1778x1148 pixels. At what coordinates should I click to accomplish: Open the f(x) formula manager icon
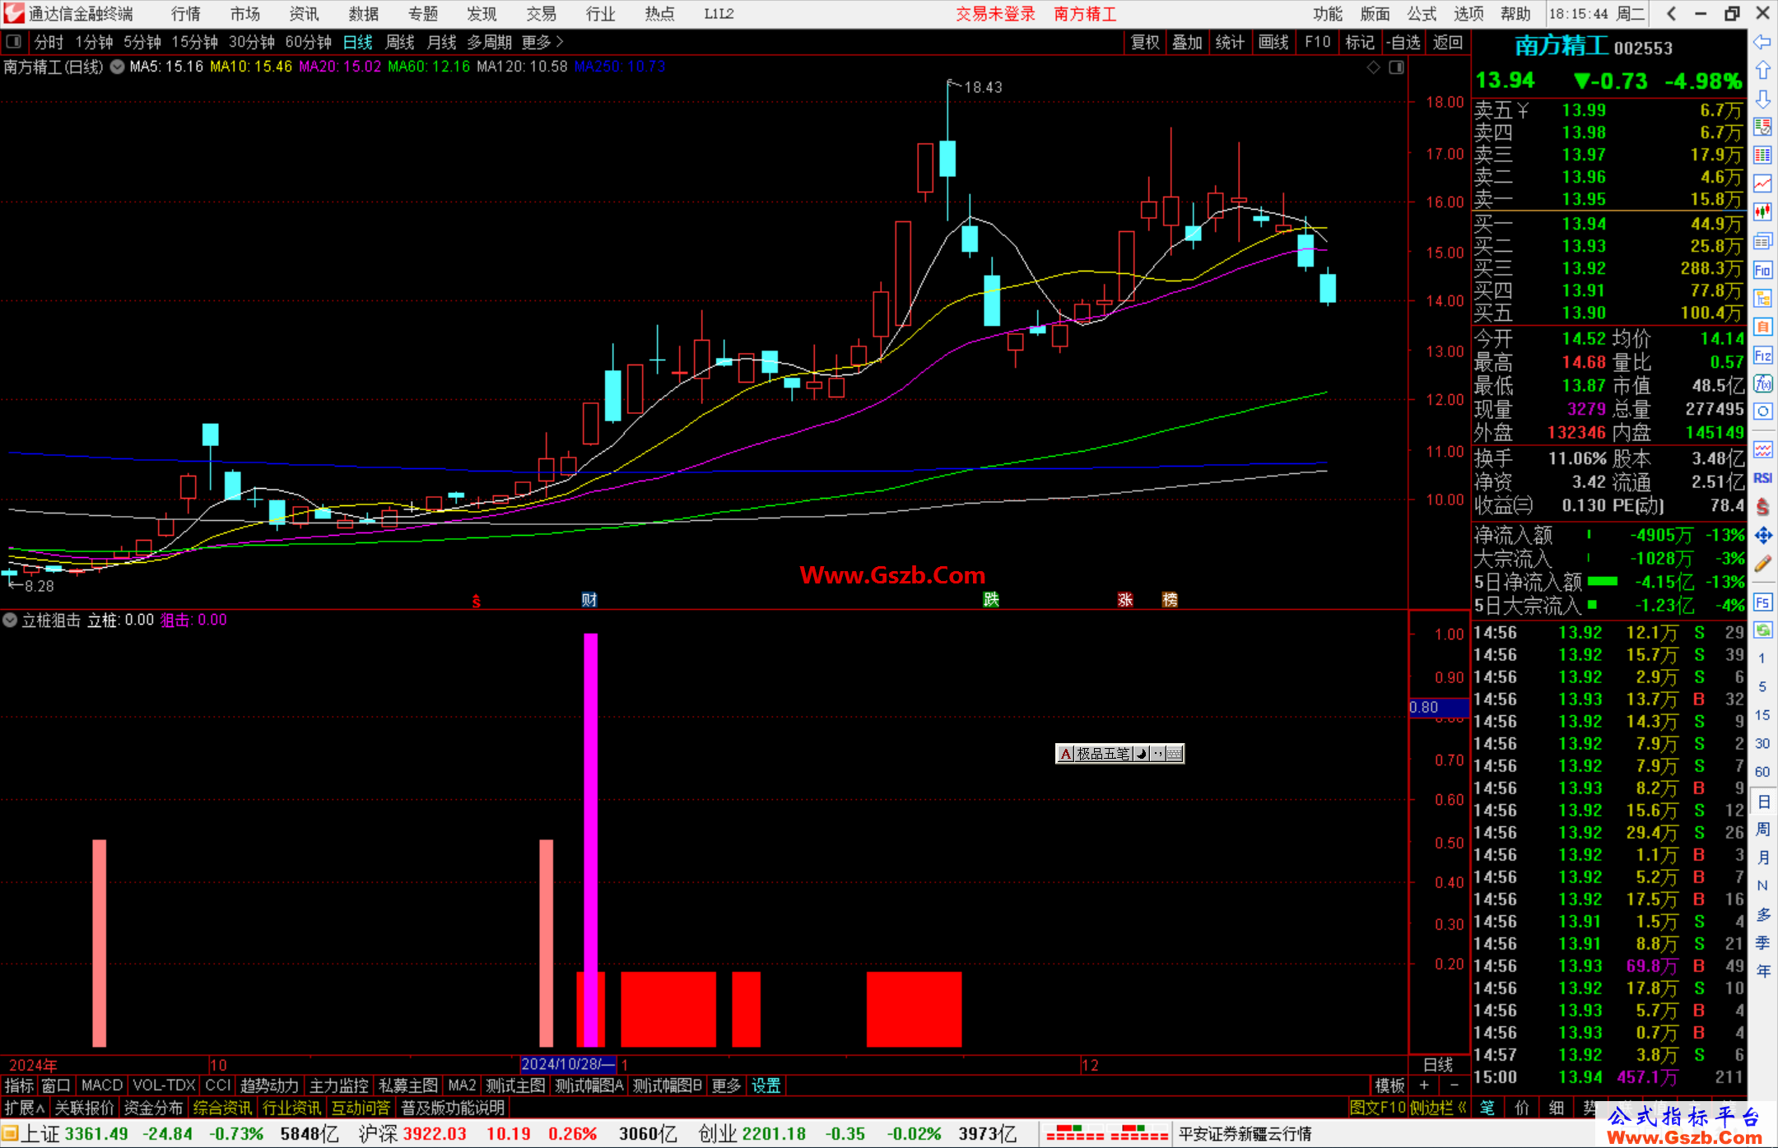1762,383
